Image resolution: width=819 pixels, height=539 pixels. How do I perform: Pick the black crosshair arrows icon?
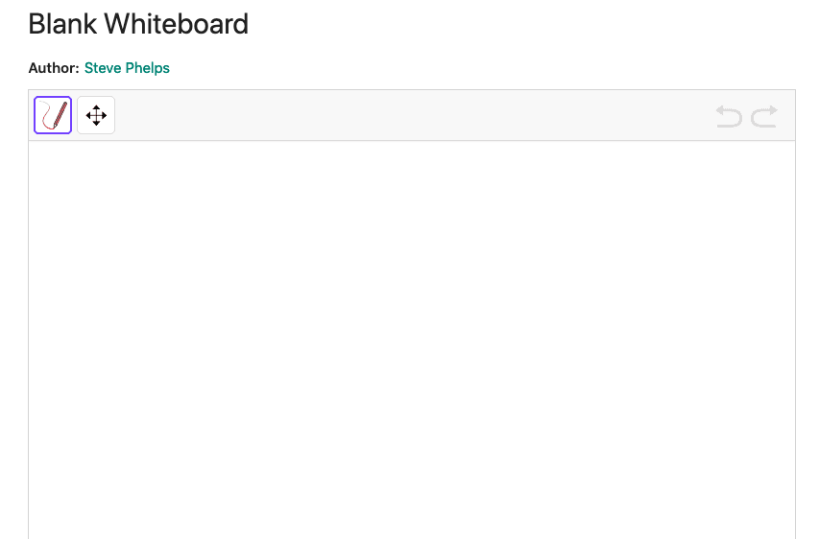pos(96,115)
